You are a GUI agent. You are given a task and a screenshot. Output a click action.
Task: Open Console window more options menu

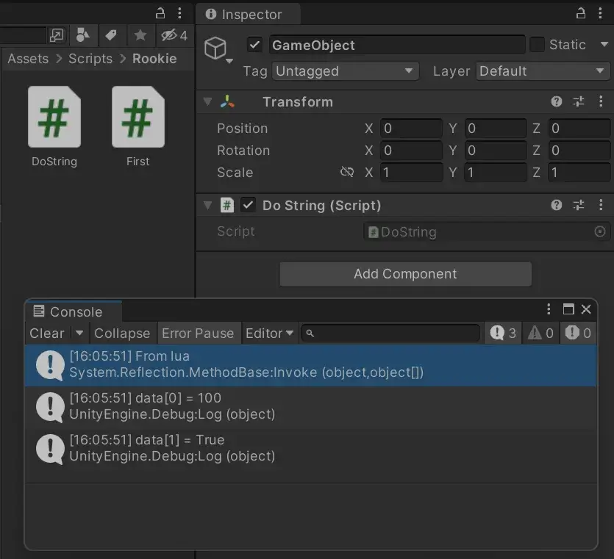pos(549,309)
